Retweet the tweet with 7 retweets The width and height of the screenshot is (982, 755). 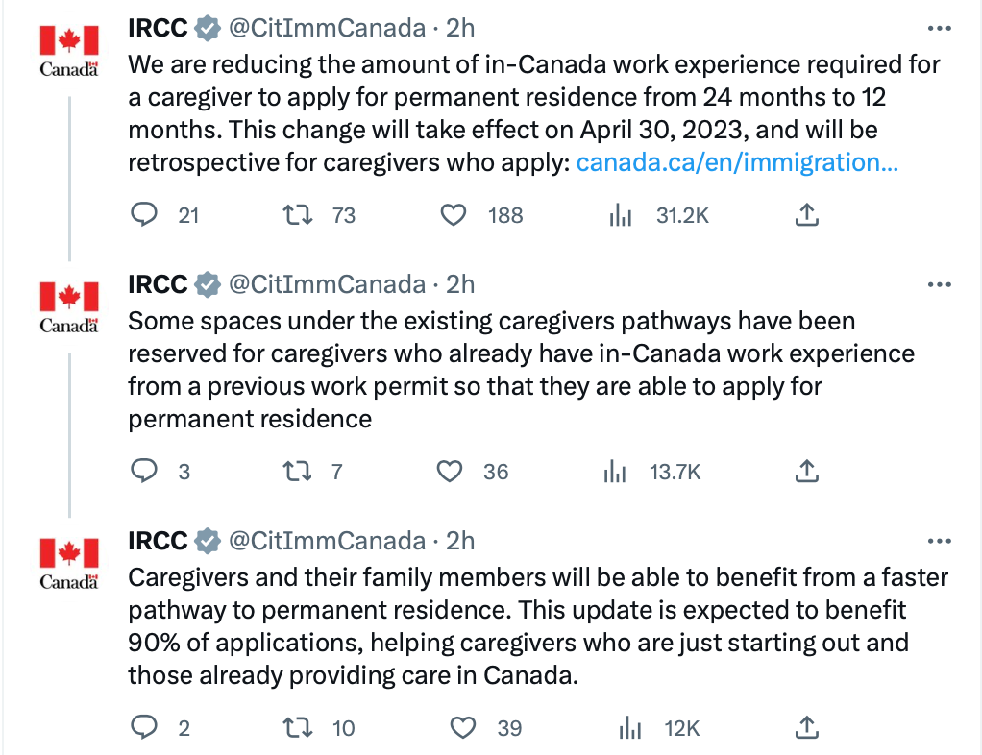[x=298, y=472]
